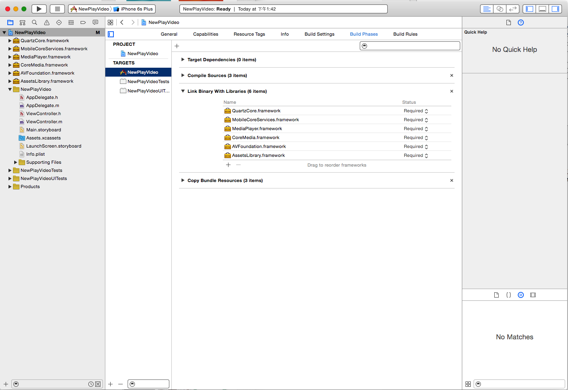Toggle the utilities pane visibility
Viewport: 568px width, 390px height.
coord(555,9)
